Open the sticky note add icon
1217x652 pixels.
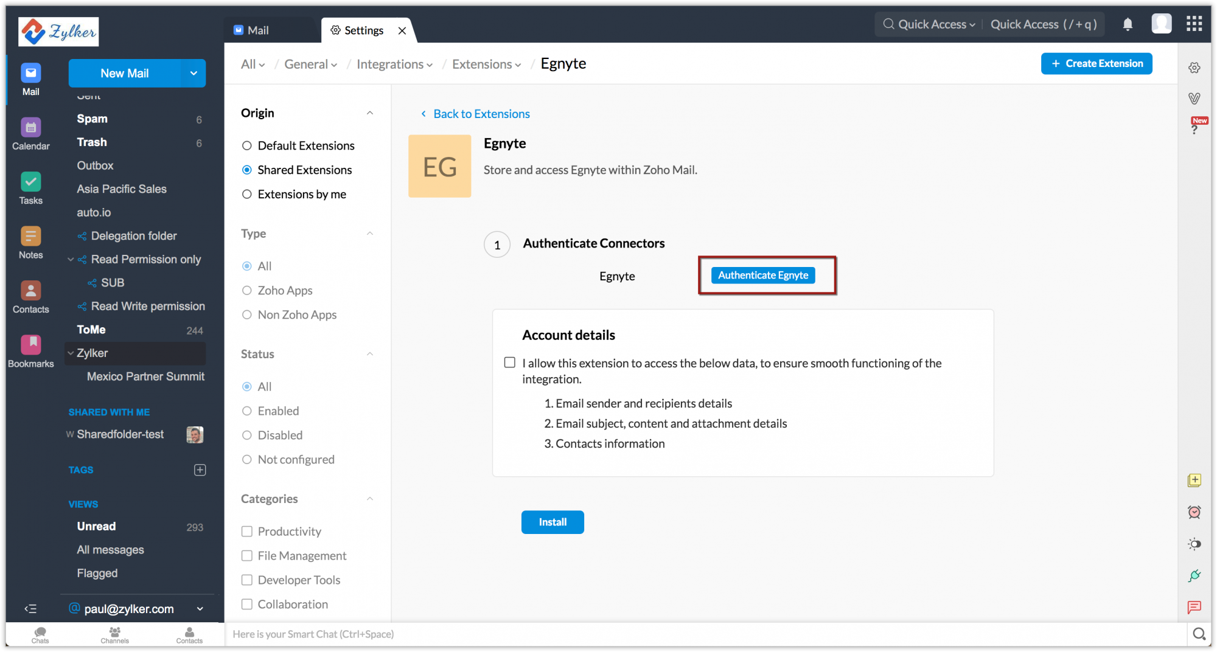point(1194,480)
